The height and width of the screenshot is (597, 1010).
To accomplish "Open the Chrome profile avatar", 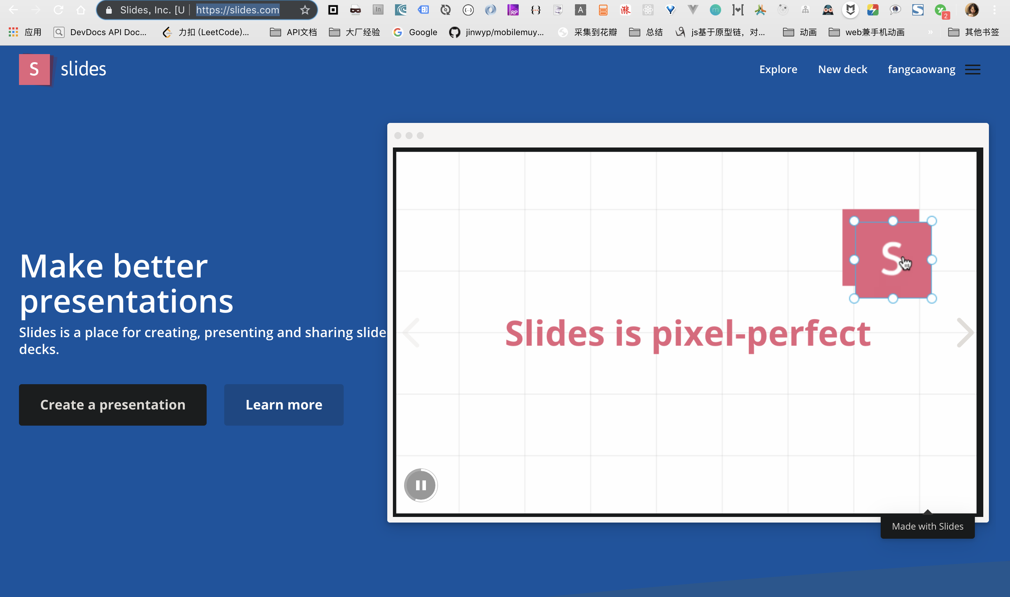I will click(972, 10).
